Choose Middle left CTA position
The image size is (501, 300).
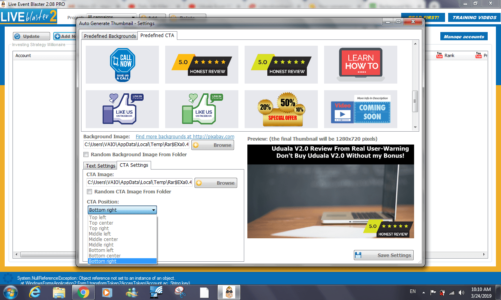click(x=122, y=234)
